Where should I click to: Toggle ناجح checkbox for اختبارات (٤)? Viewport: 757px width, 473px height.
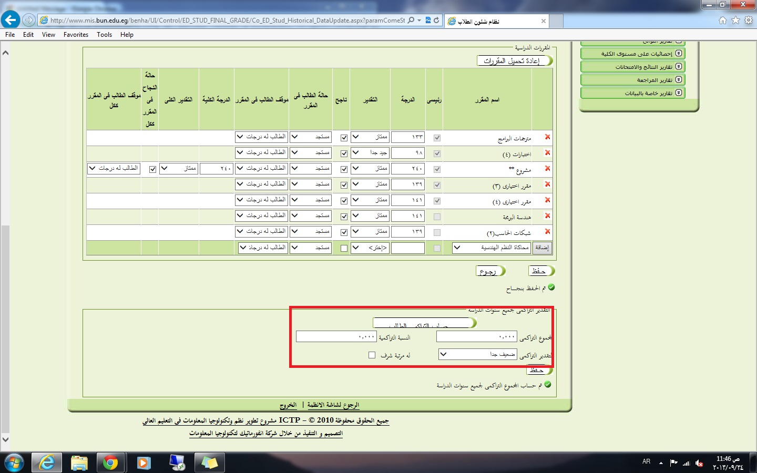tap(344, 153)
